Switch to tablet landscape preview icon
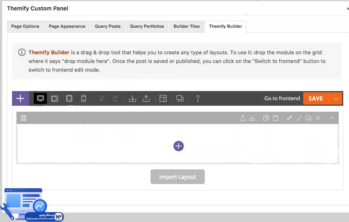The image size is (349, 222). (x=55, y=98)
